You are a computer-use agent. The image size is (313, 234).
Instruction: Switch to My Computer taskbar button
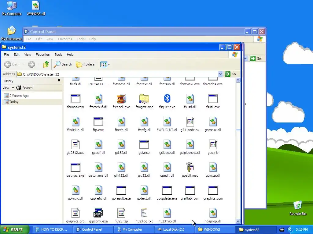pyautogui.click(x=133, y=229)
